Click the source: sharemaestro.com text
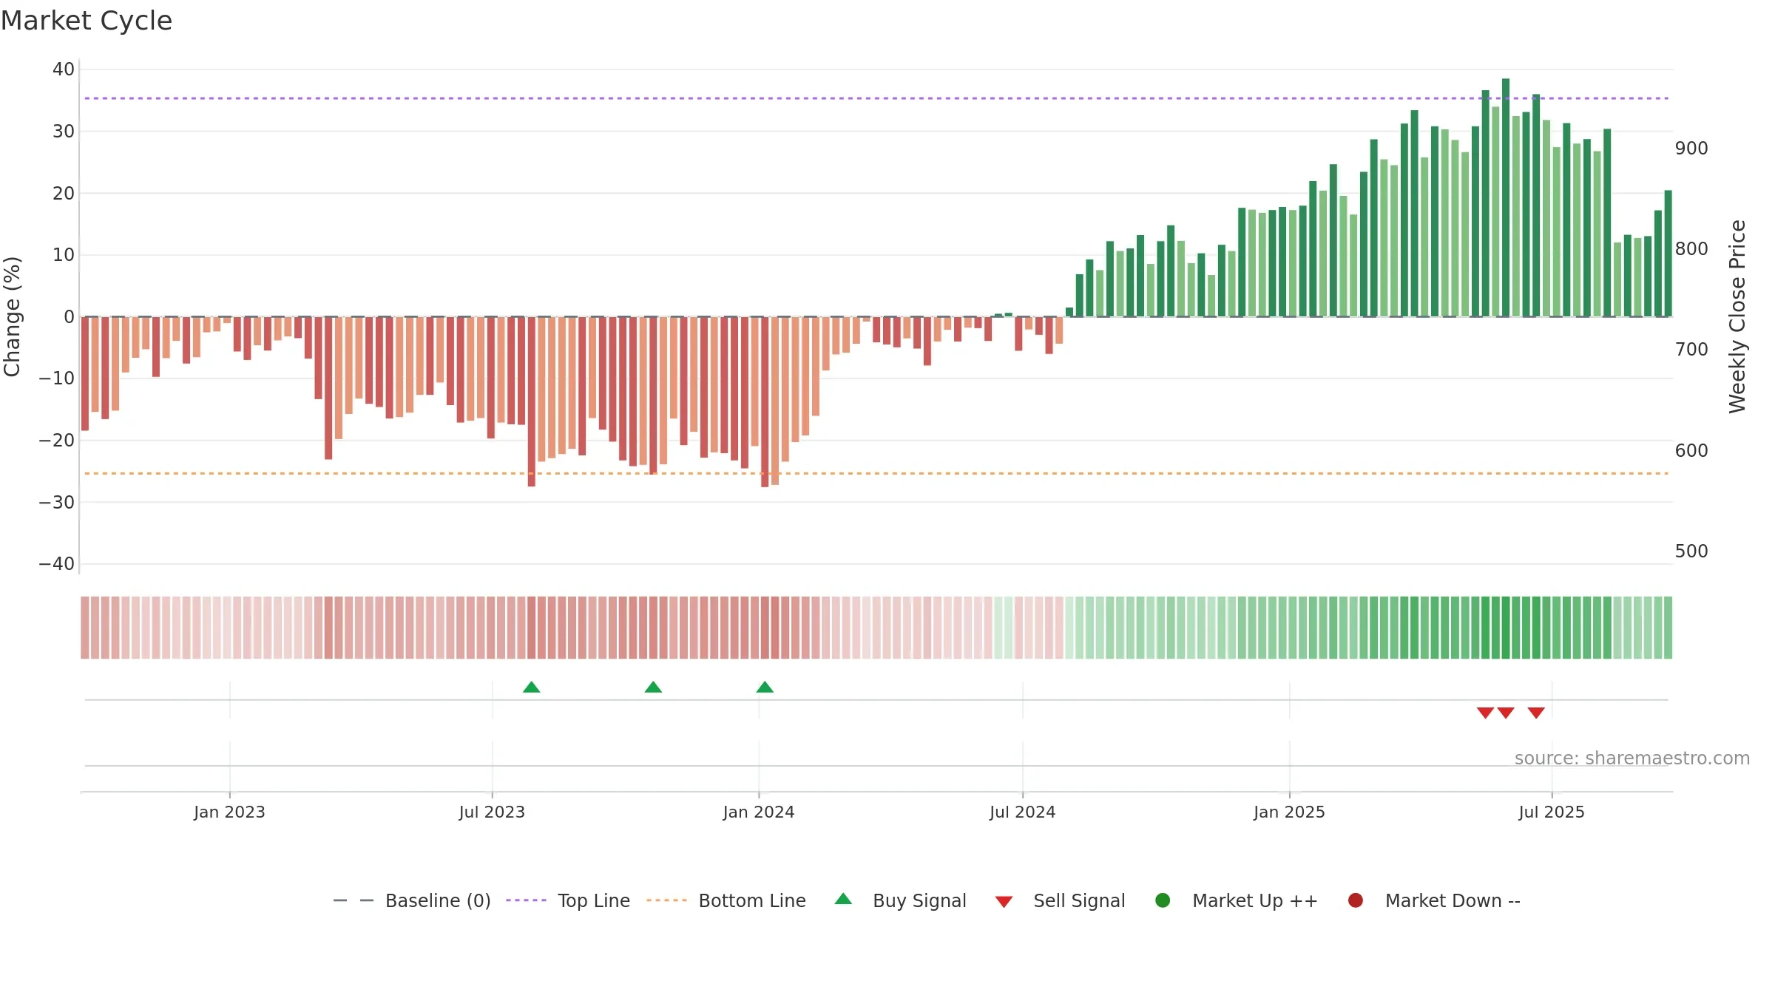The width and height of the screenshot is (1775, 998). point(1632,758)
